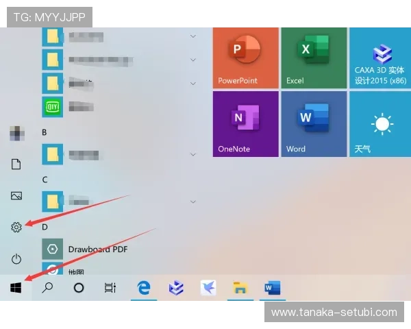Viewport: 411px width, 329px height.
Task: Click the Windows Start button
Action: coord(16,288)
